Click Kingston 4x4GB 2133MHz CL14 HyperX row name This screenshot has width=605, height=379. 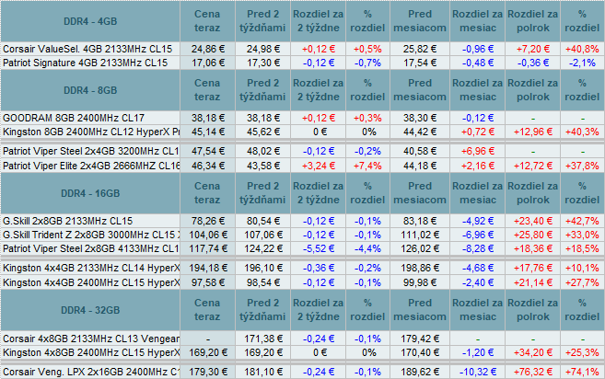[x=90, y=268]
